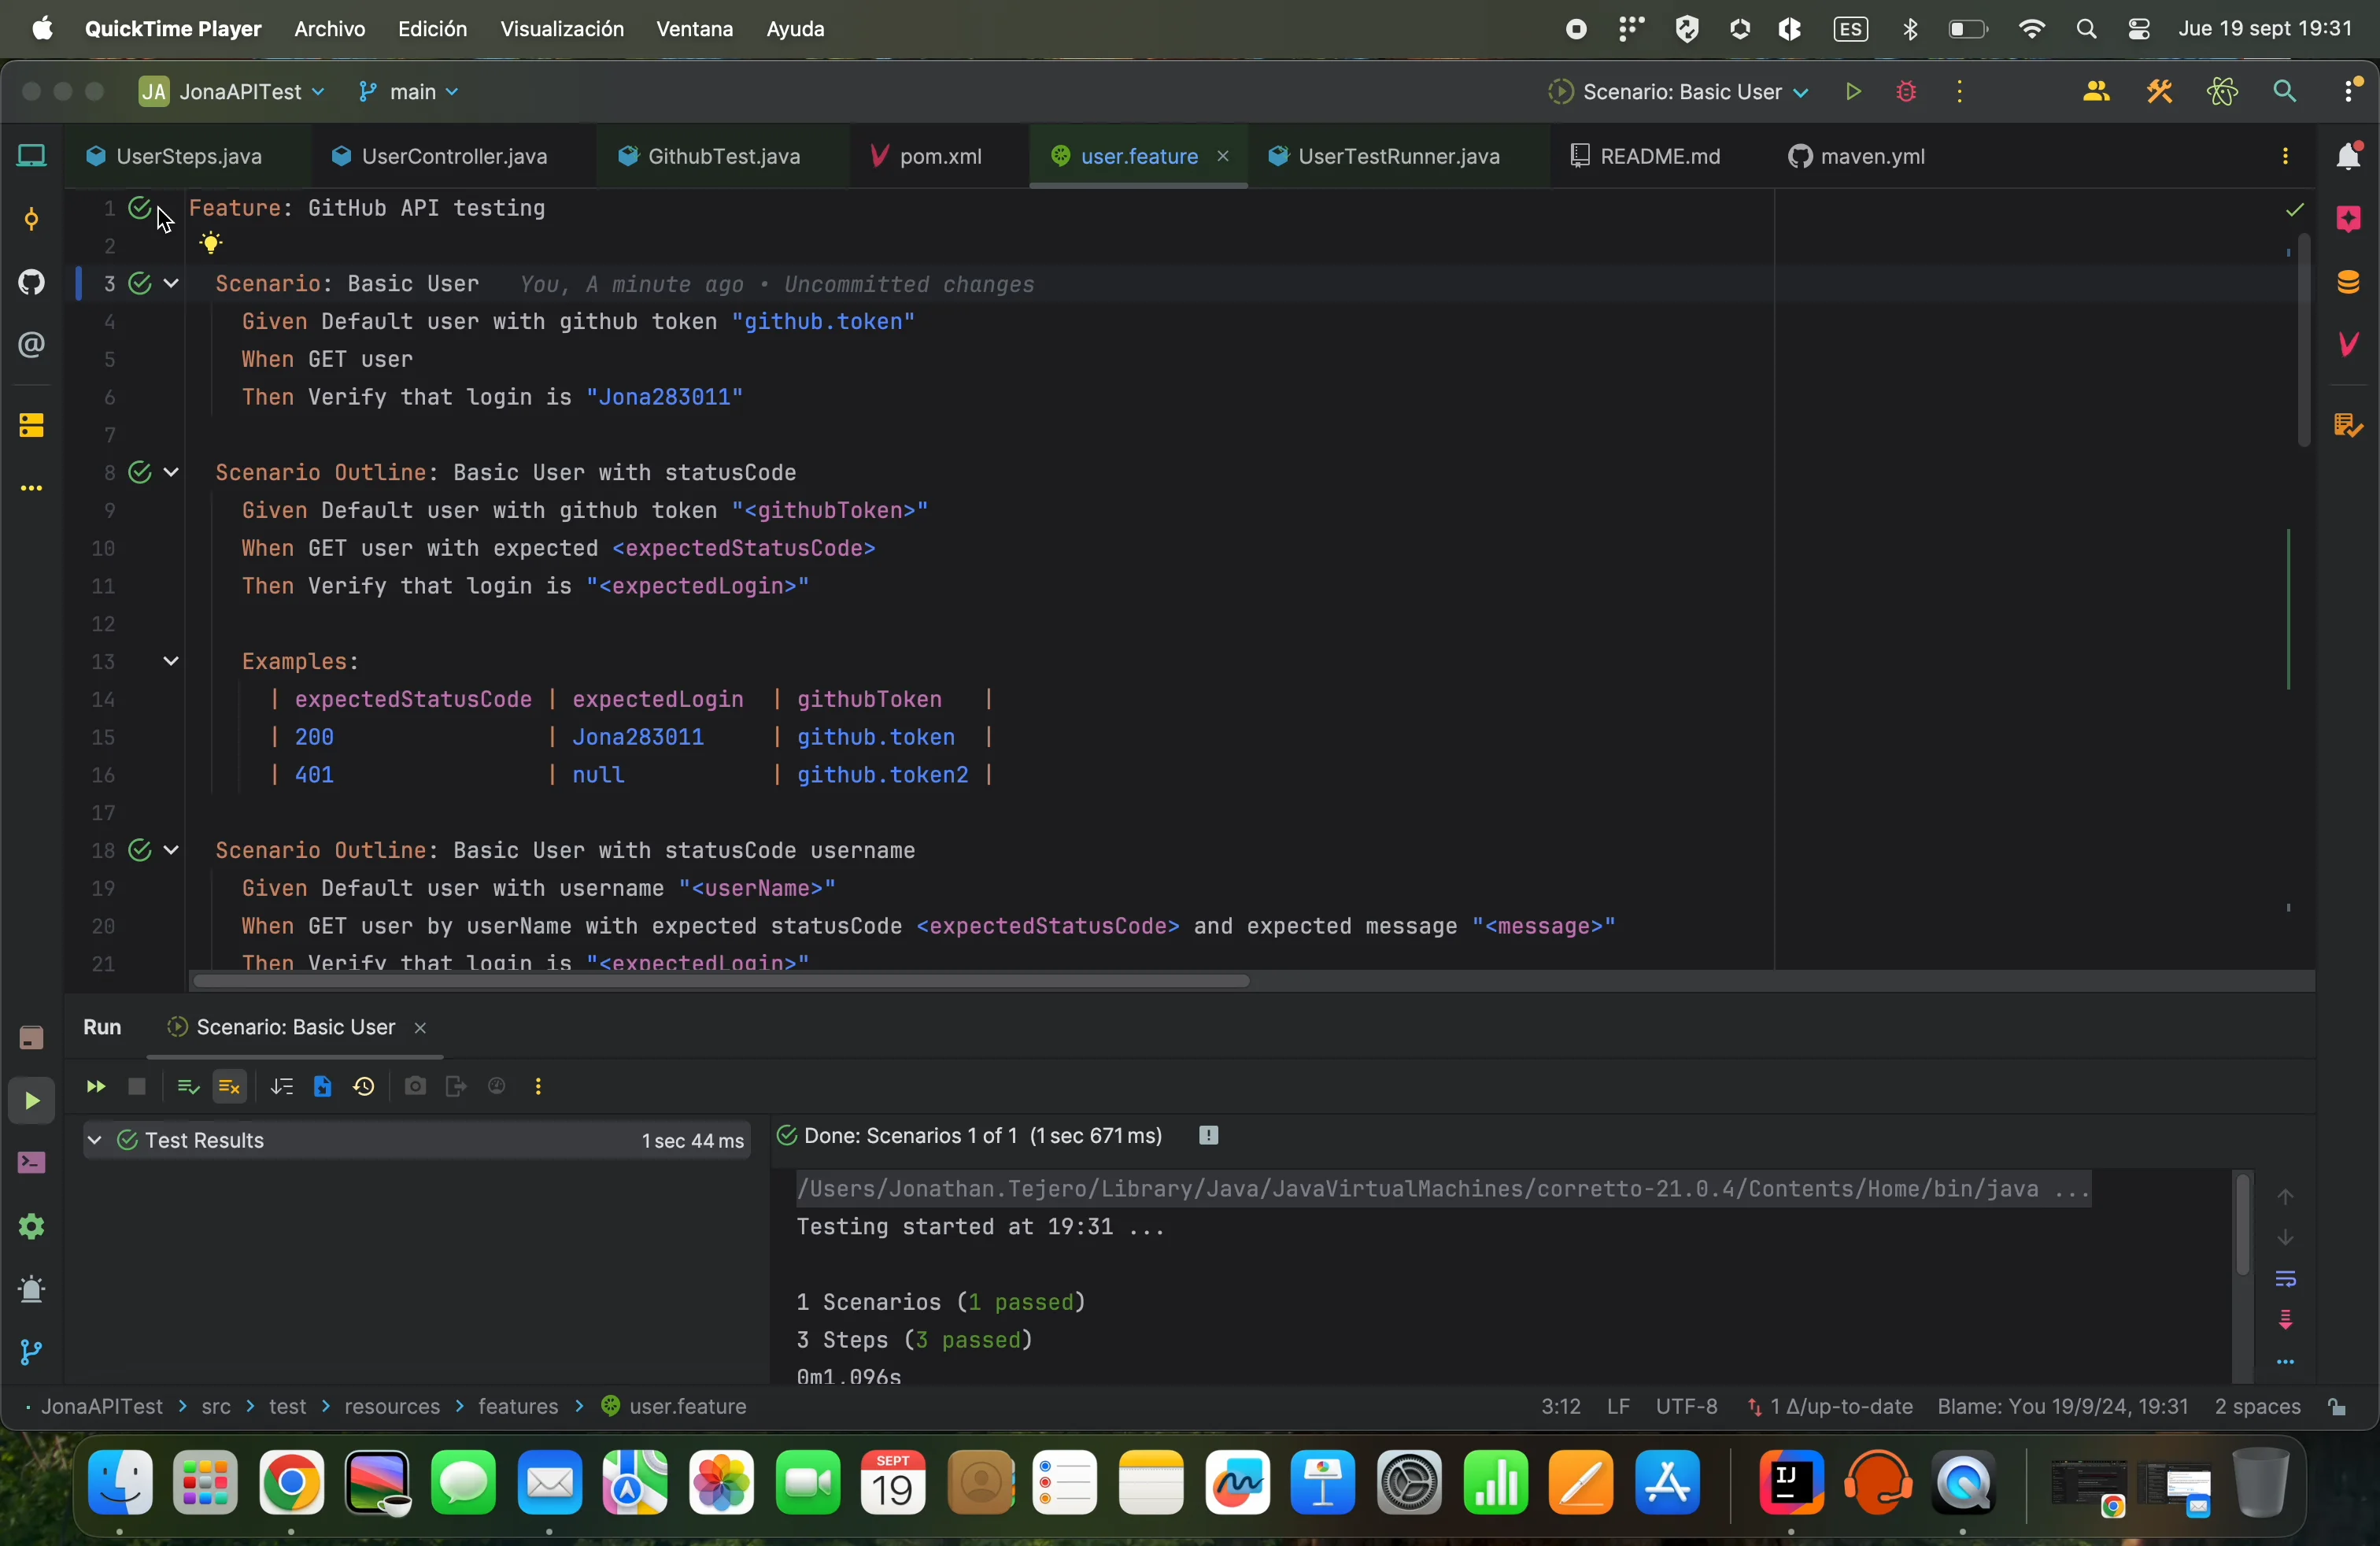The height and width of the screenshot is (1546, 2380).
Task: Open the Archivo menu
Action: [x=330, y=29]
